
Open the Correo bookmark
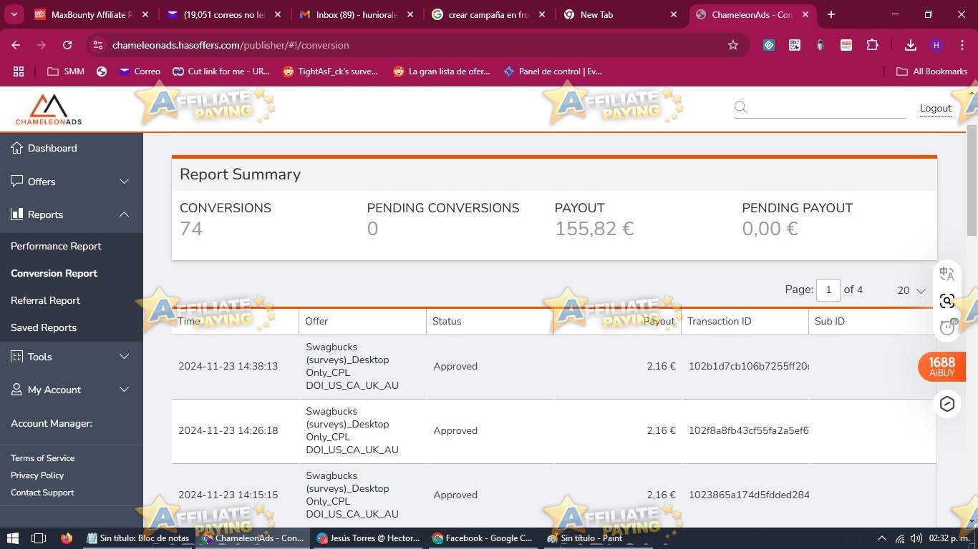[140, 71]
